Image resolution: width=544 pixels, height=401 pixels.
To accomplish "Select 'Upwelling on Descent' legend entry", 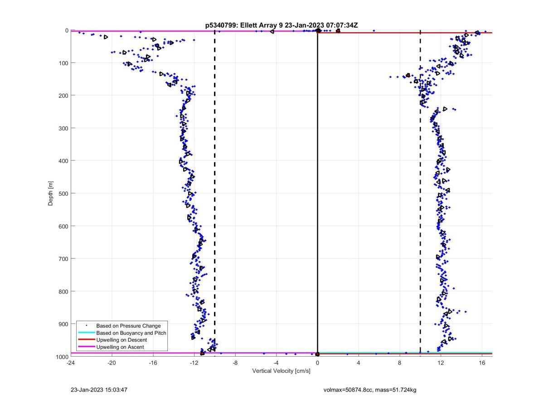I will click(x=121, y=340).
